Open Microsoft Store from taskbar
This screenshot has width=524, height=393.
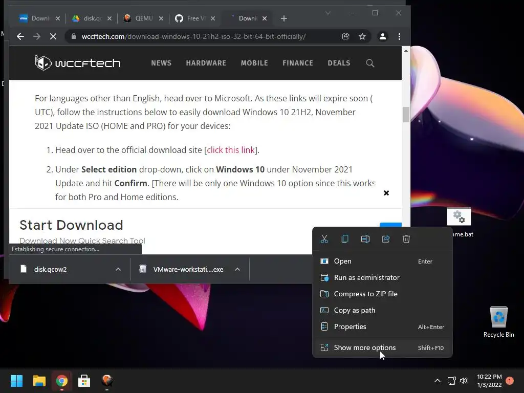point(84,381)
